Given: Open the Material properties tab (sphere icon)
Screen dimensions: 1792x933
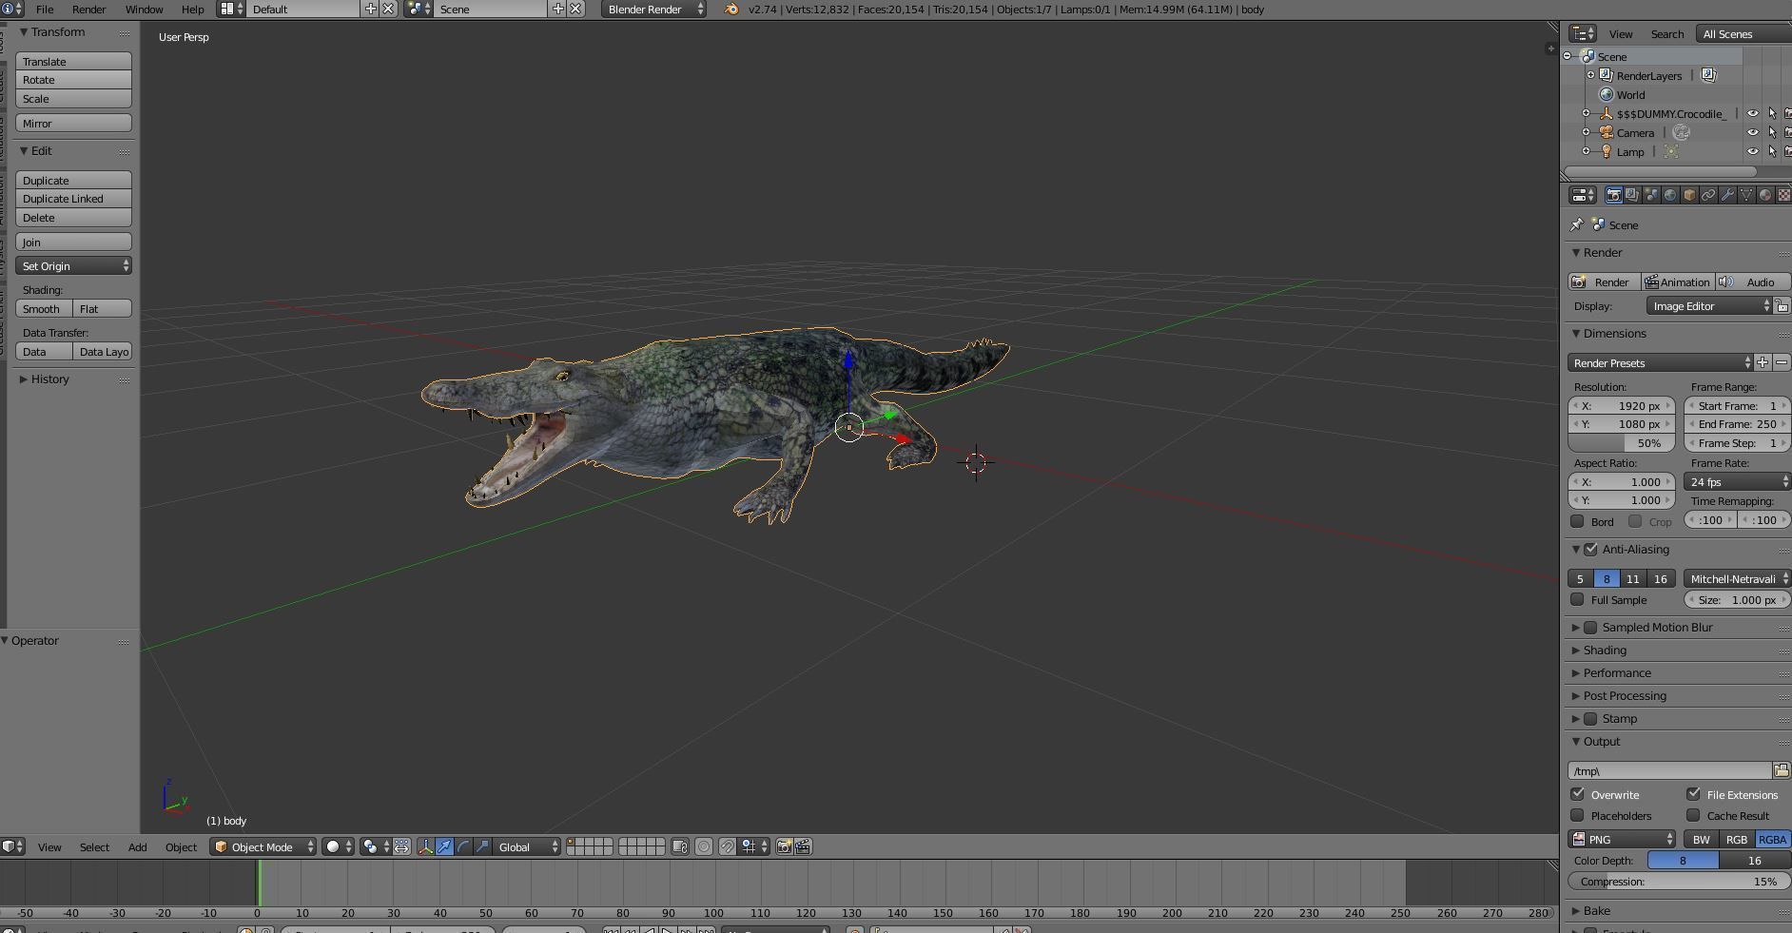Looking at the screenshot, I should tap(1765, 195).
